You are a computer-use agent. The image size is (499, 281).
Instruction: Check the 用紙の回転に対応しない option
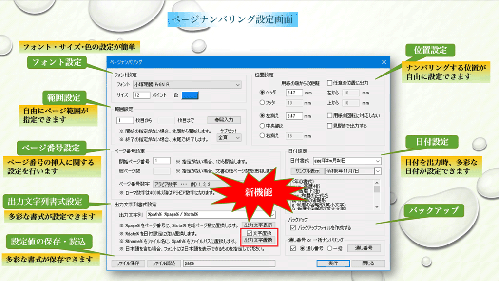tap(330, 116)
